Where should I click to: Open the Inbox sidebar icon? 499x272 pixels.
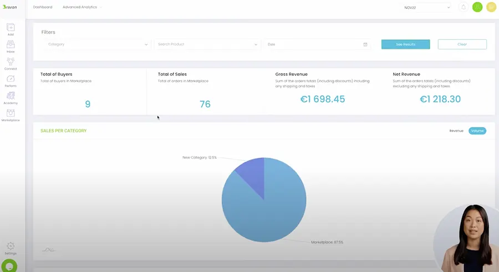tap(11, 47)
